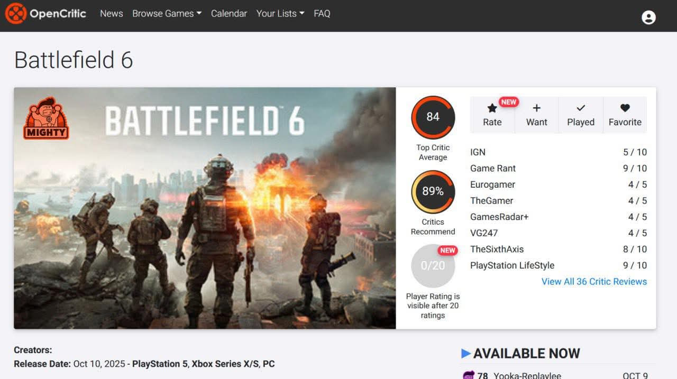The height and width of the screenshot is (379, 677).
Task: Click the PC platform text
Action: [x=269, y=364]
